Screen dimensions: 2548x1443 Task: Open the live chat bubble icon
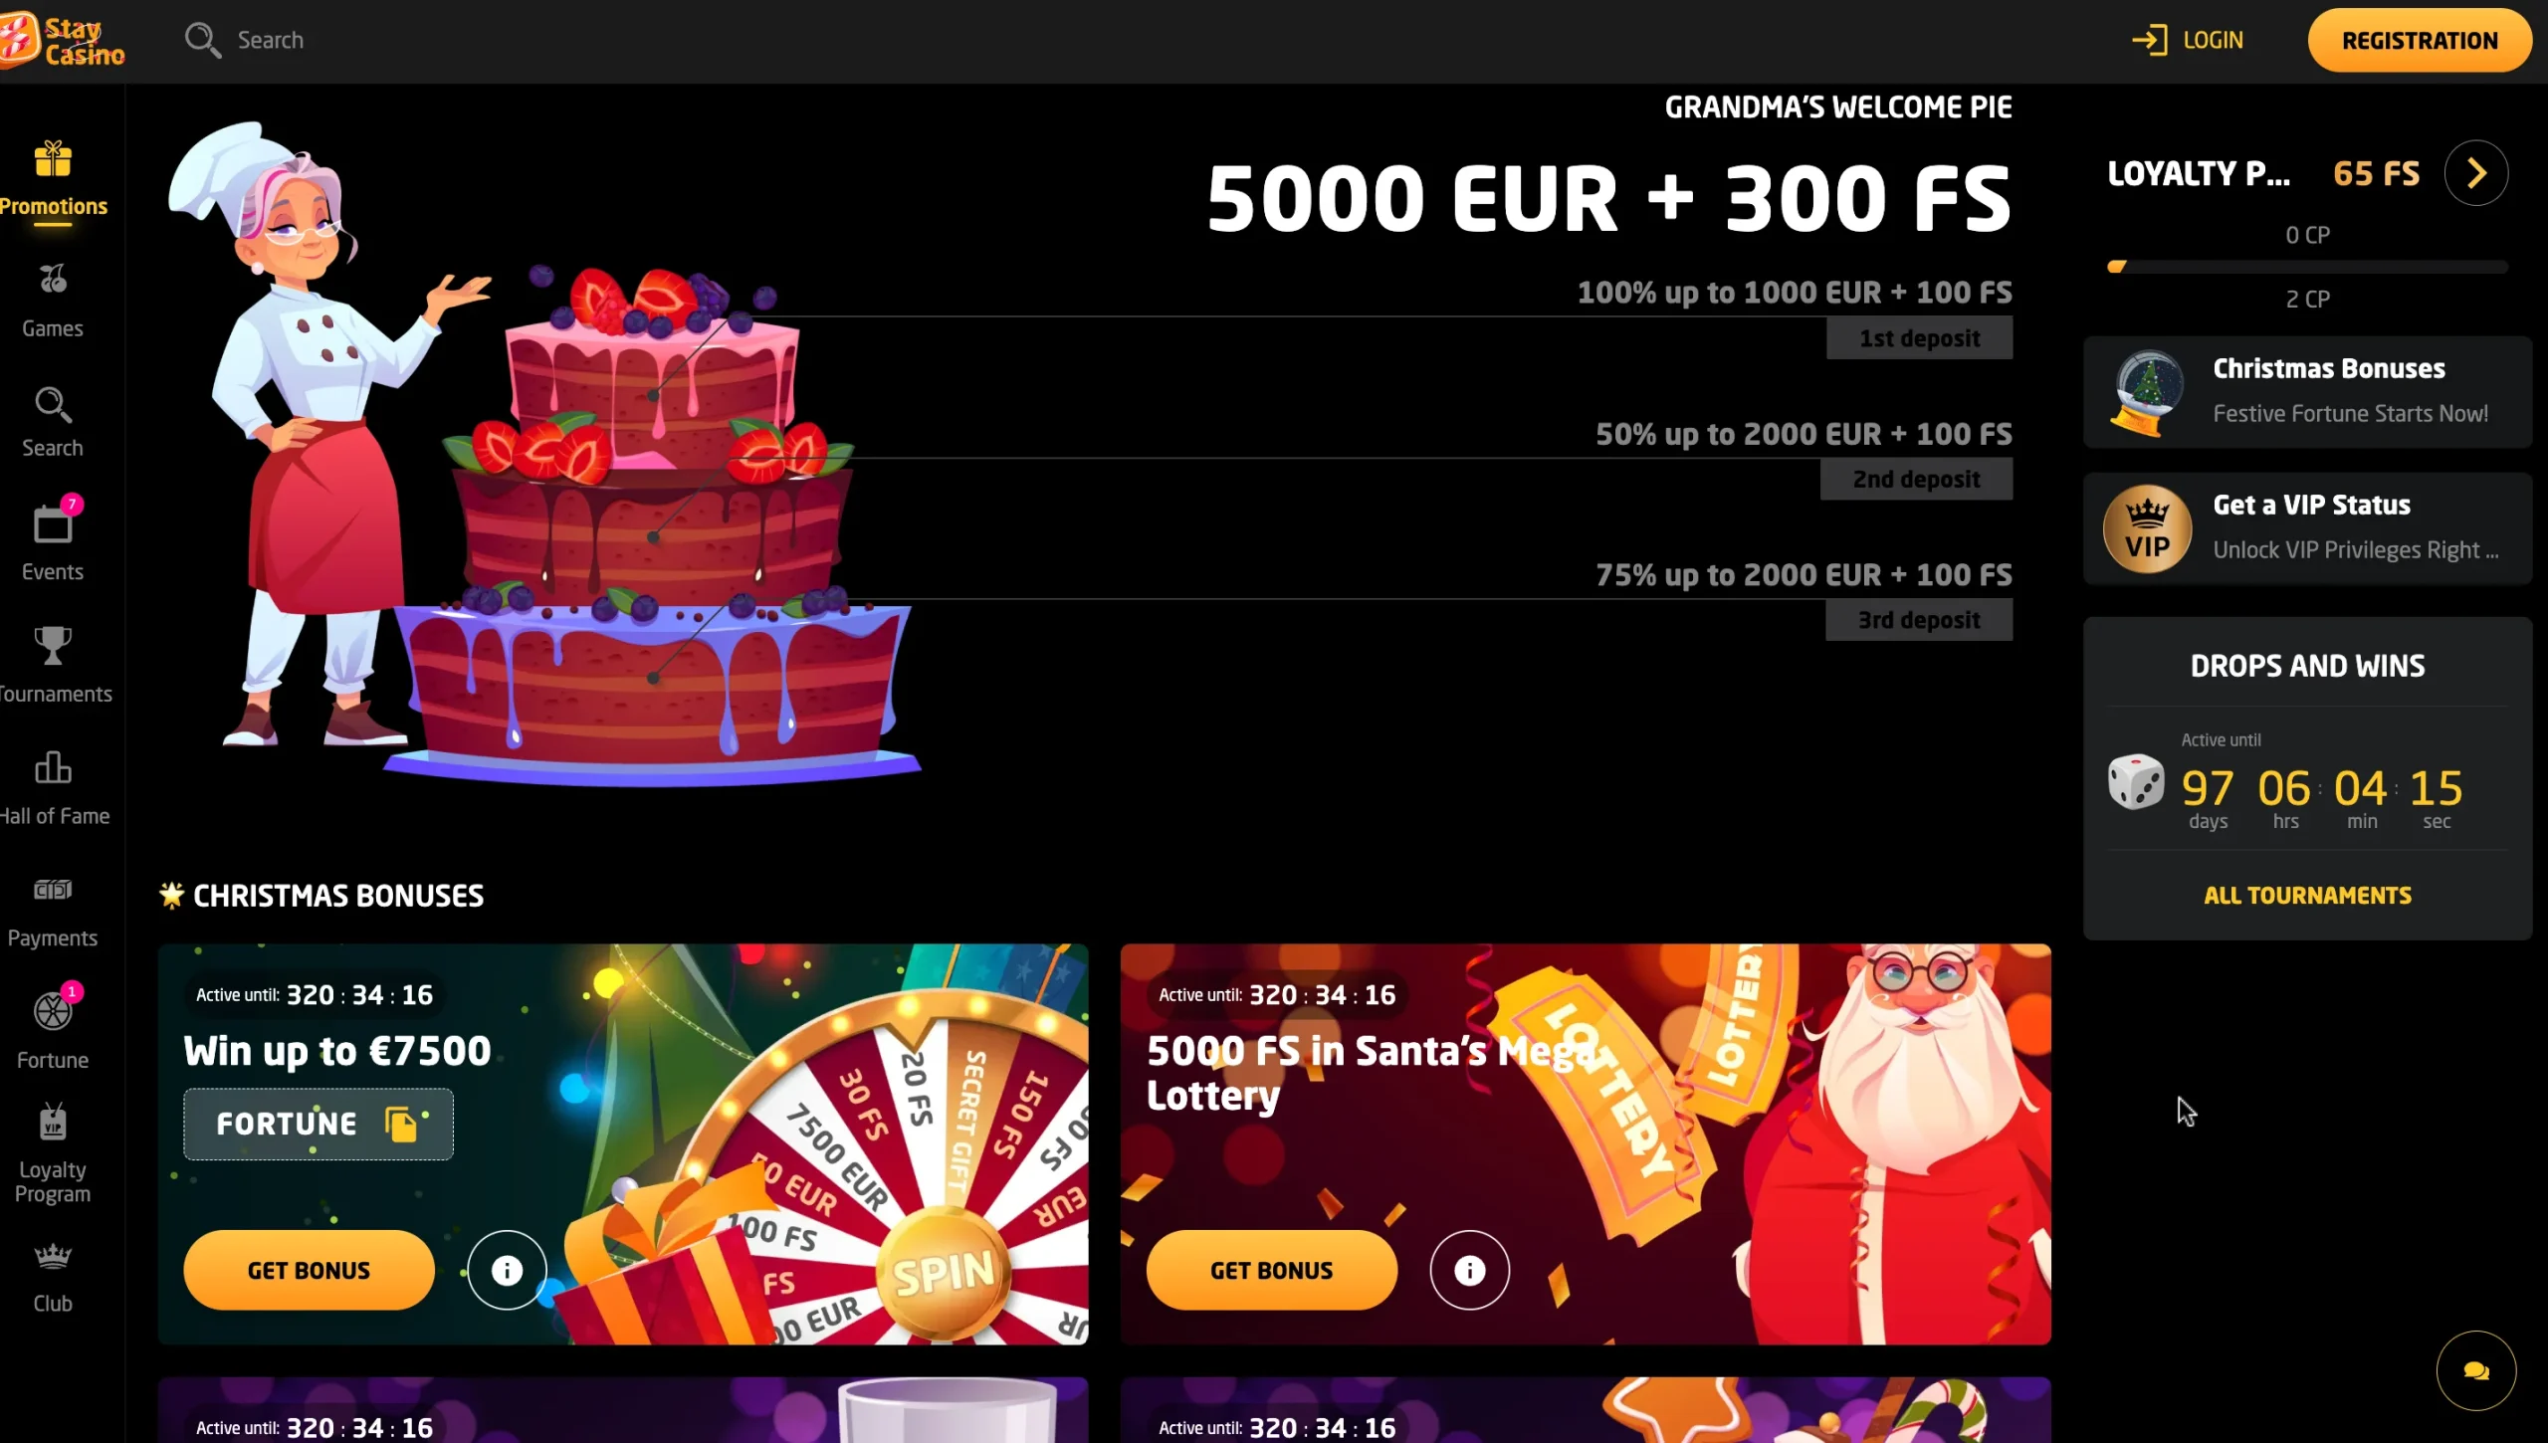tap(2476, 1370)
